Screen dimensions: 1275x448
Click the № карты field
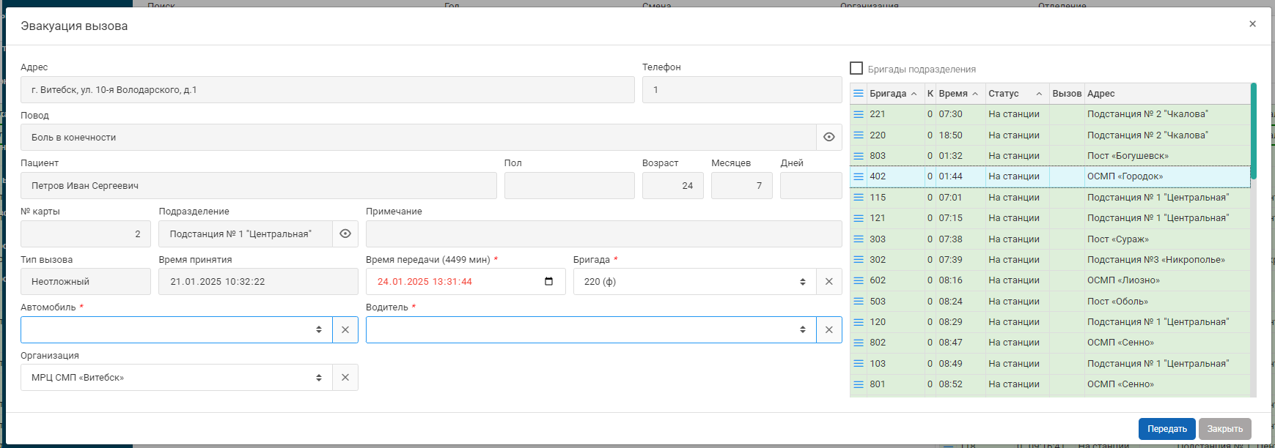[x=86, y=234]
